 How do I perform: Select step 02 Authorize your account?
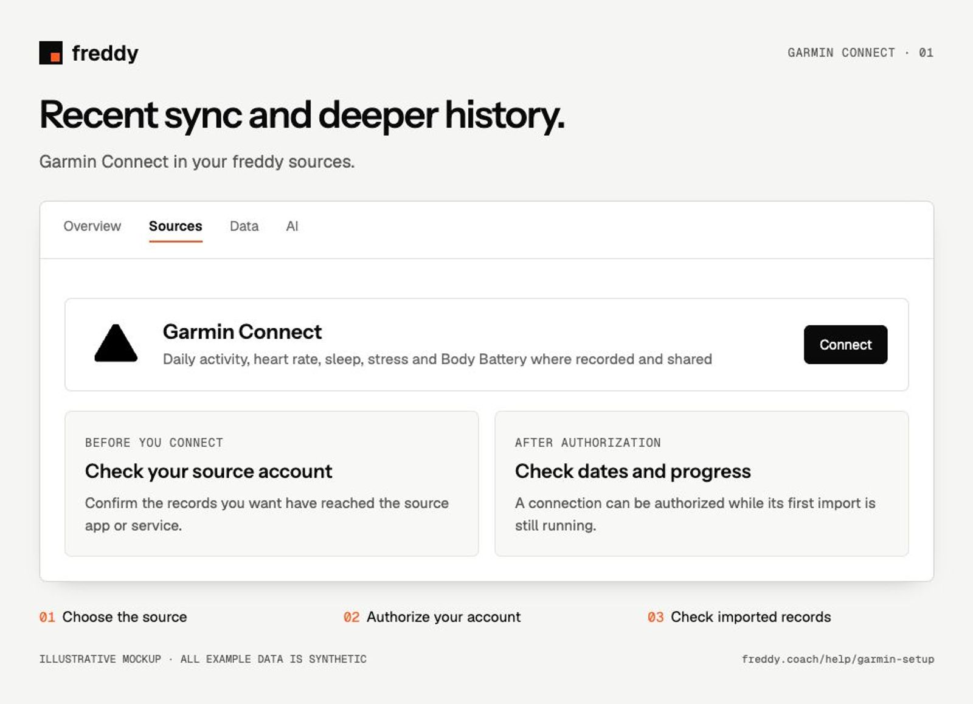[x=432, y=617]
